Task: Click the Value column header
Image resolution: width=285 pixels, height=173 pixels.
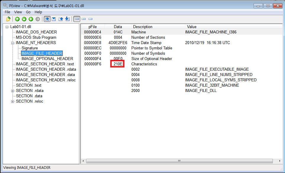Action: pyautogui.click(x=234, y=27)
